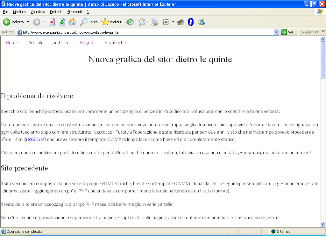Open the Forward history dropdown arrow
Screen dimensions: 326x236
[x=44, y=22]
